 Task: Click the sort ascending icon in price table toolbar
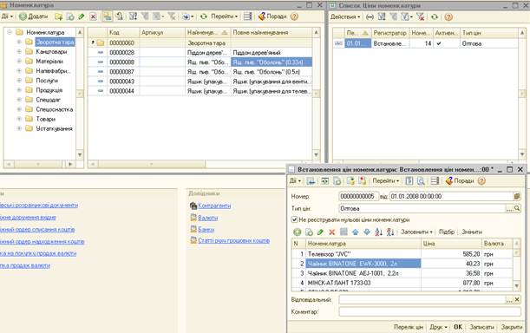pyautogui.click(x=378, y=232)
